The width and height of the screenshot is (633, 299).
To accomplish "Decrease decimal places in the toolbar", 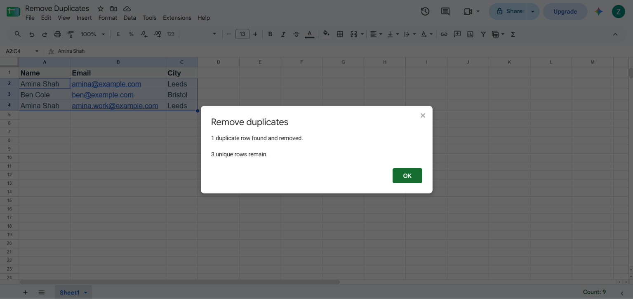I will [x=144, y=34].
